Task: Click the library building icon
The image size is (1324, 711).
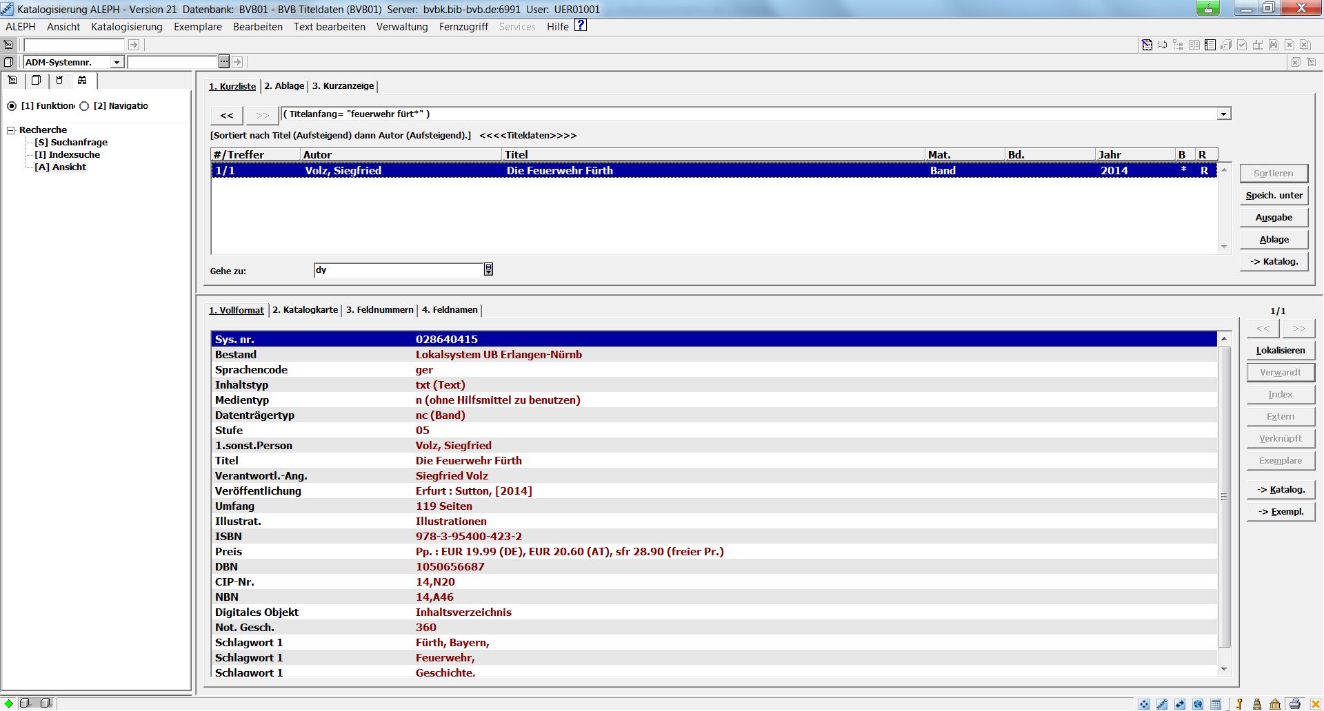Action: [x=1275, y=703]
